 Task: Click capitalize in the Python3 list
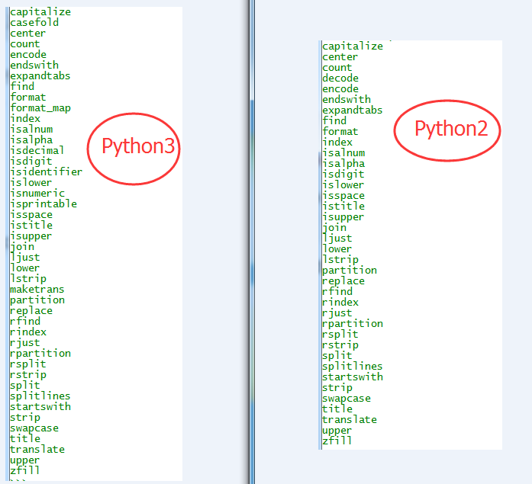point(40,12)
